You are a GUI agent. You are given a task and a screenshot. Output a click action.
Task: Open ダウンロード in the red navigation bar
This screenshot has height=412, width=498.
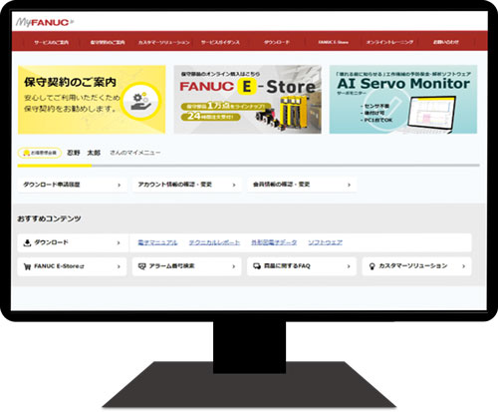click(277, 42)
